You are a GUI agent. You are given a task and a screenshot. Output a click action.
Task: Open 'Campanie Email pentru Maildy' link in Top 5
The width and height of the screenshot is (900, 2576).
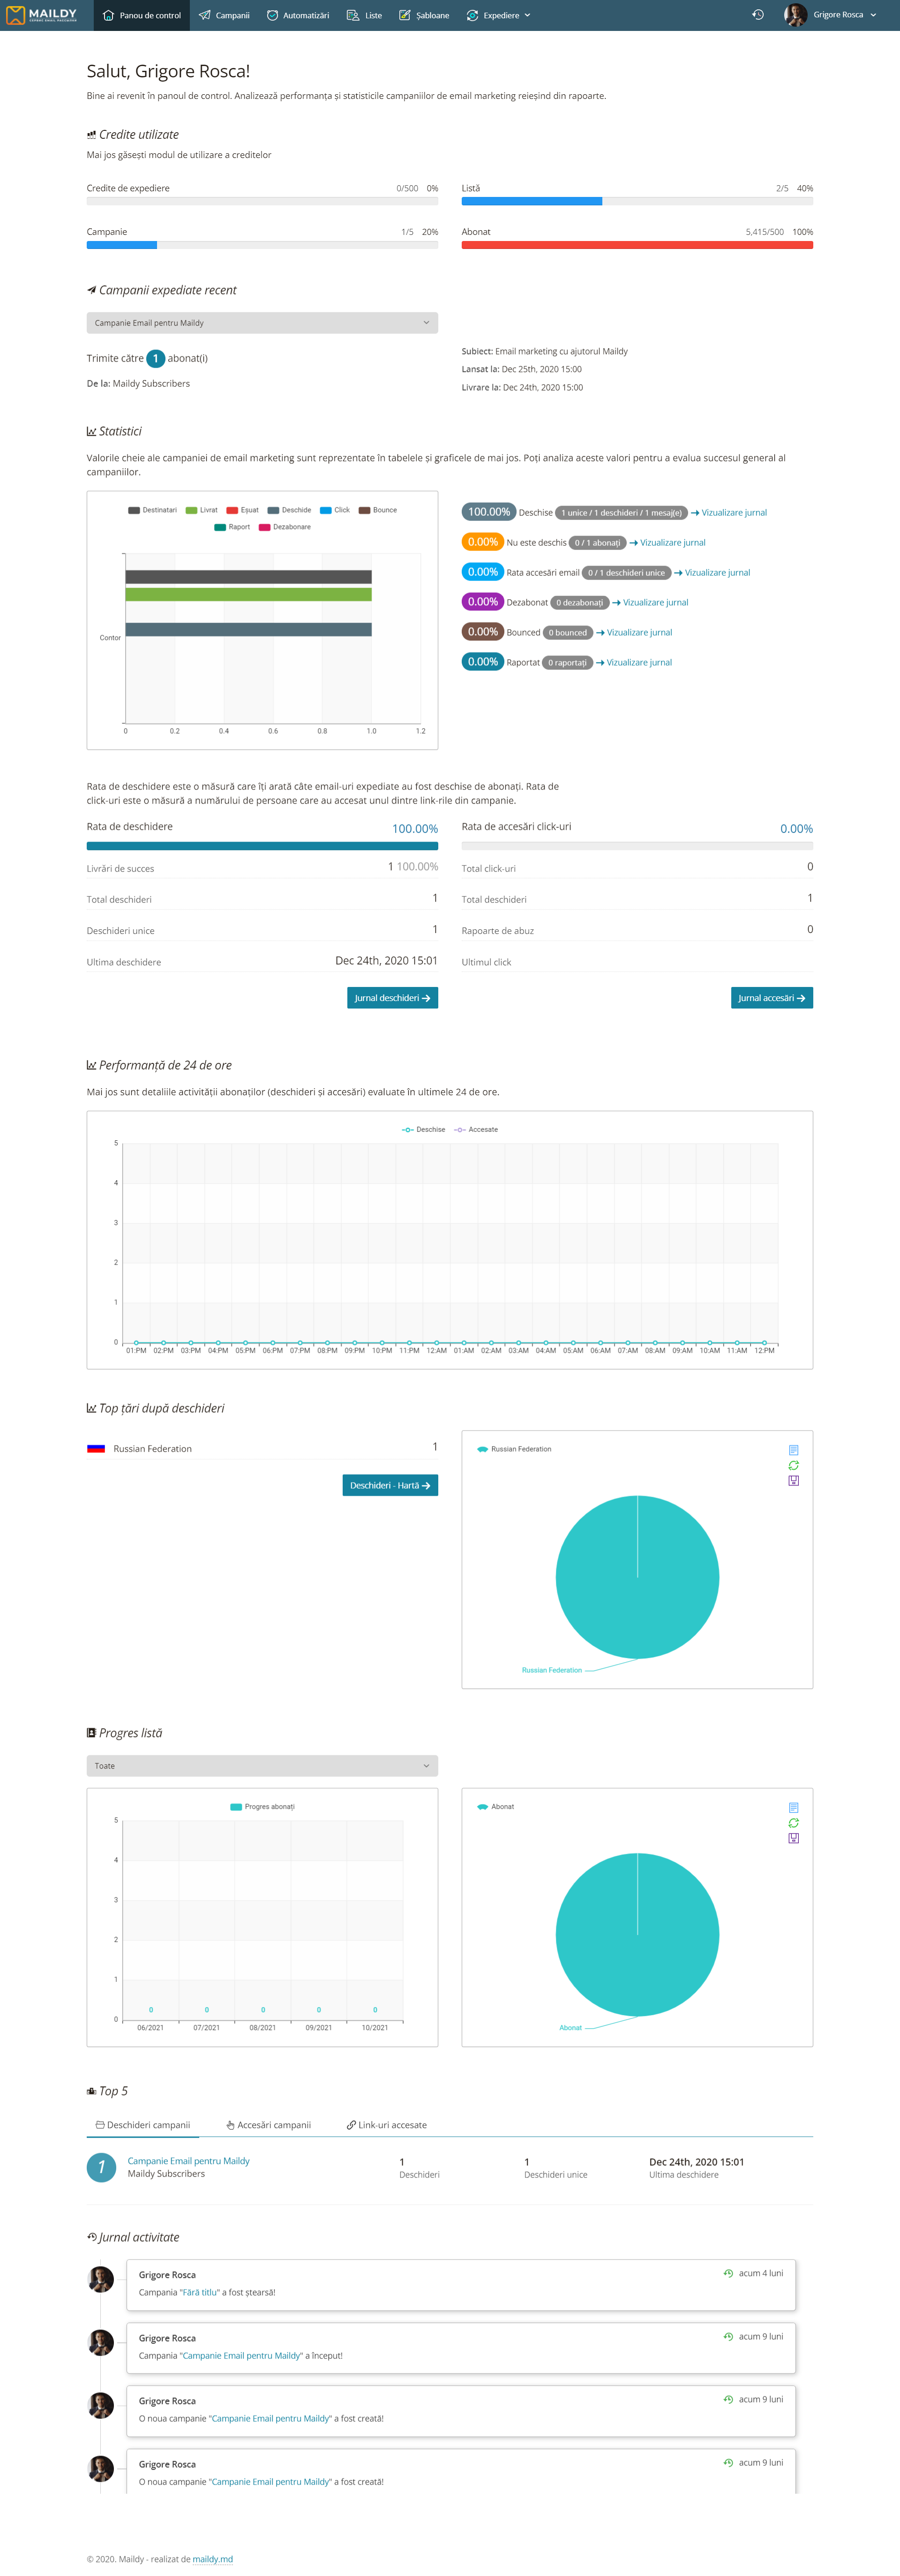[x=189, y=2161]
